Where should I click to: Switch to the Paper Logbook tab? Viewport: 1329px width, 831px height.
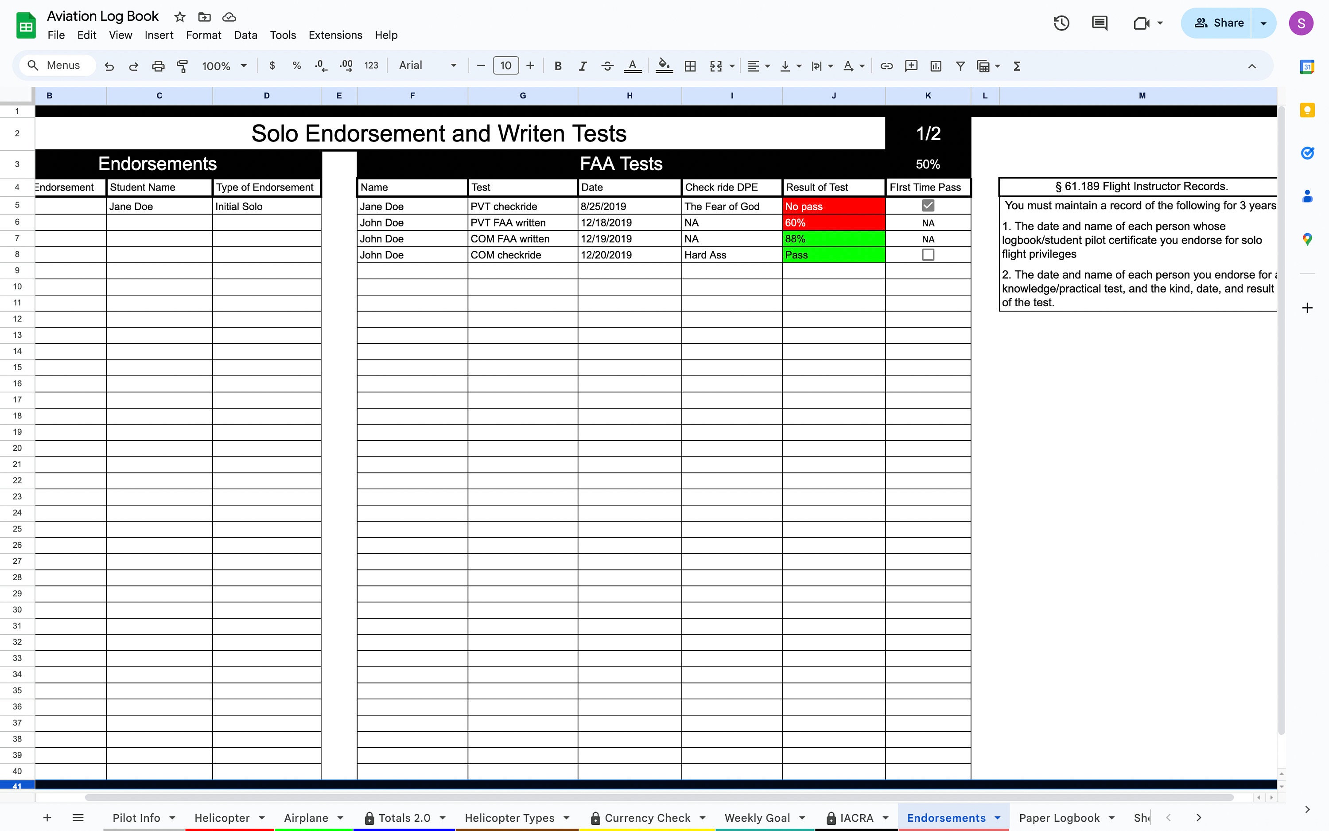coord(1060,817)
